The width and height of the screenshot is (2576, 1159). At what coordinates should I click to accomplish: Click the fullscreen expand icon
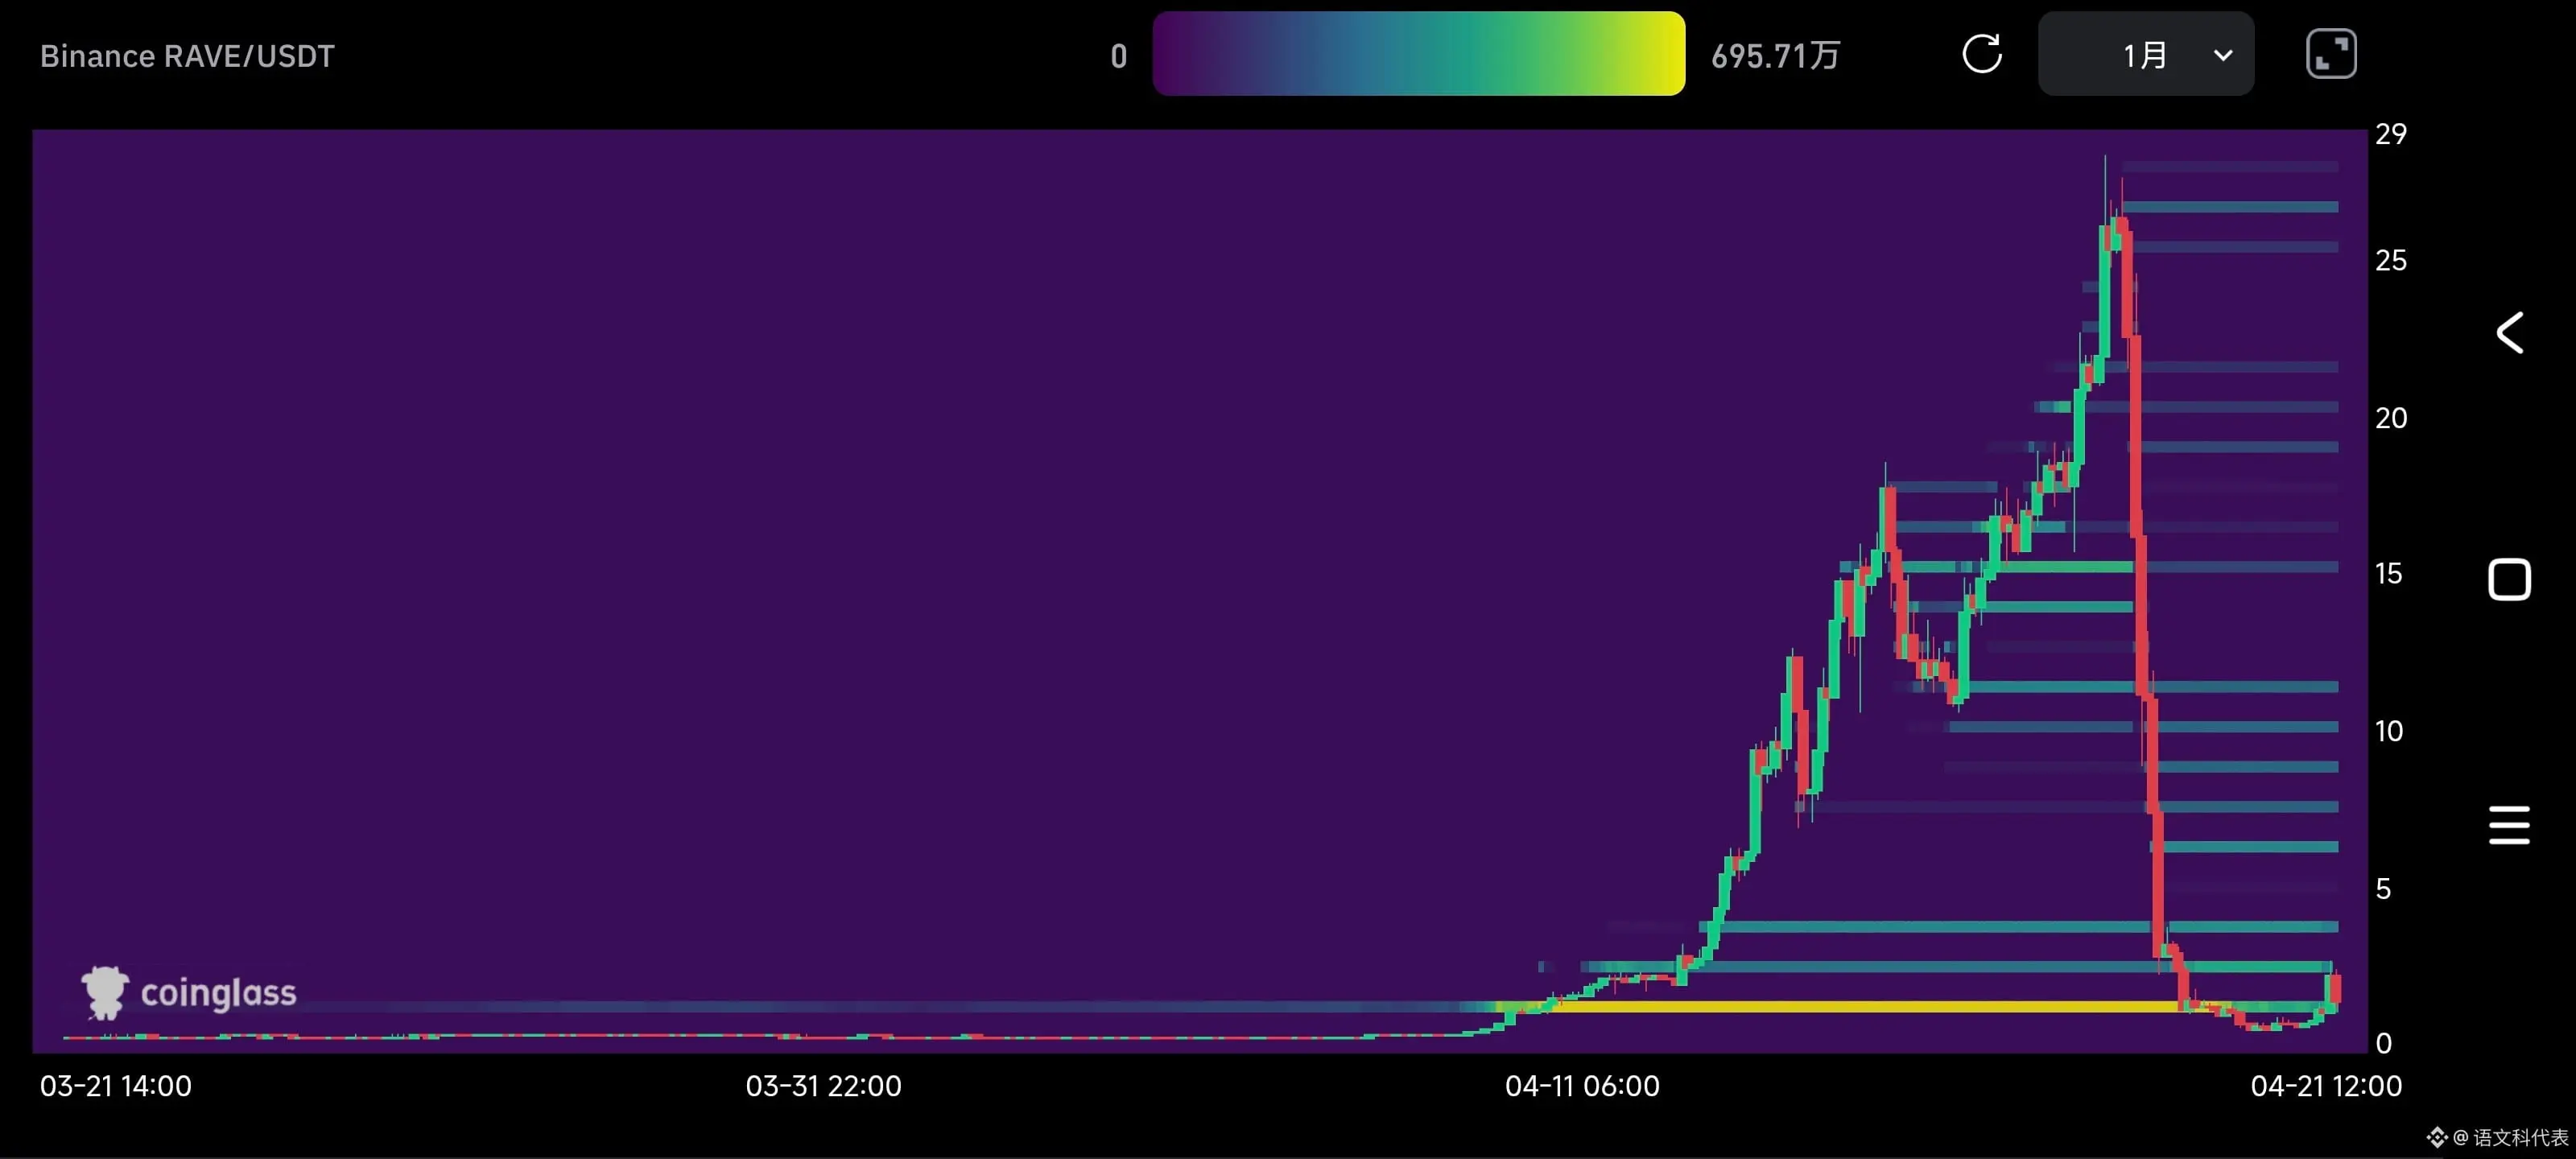pyautogui.click(x=2330, y=54)
